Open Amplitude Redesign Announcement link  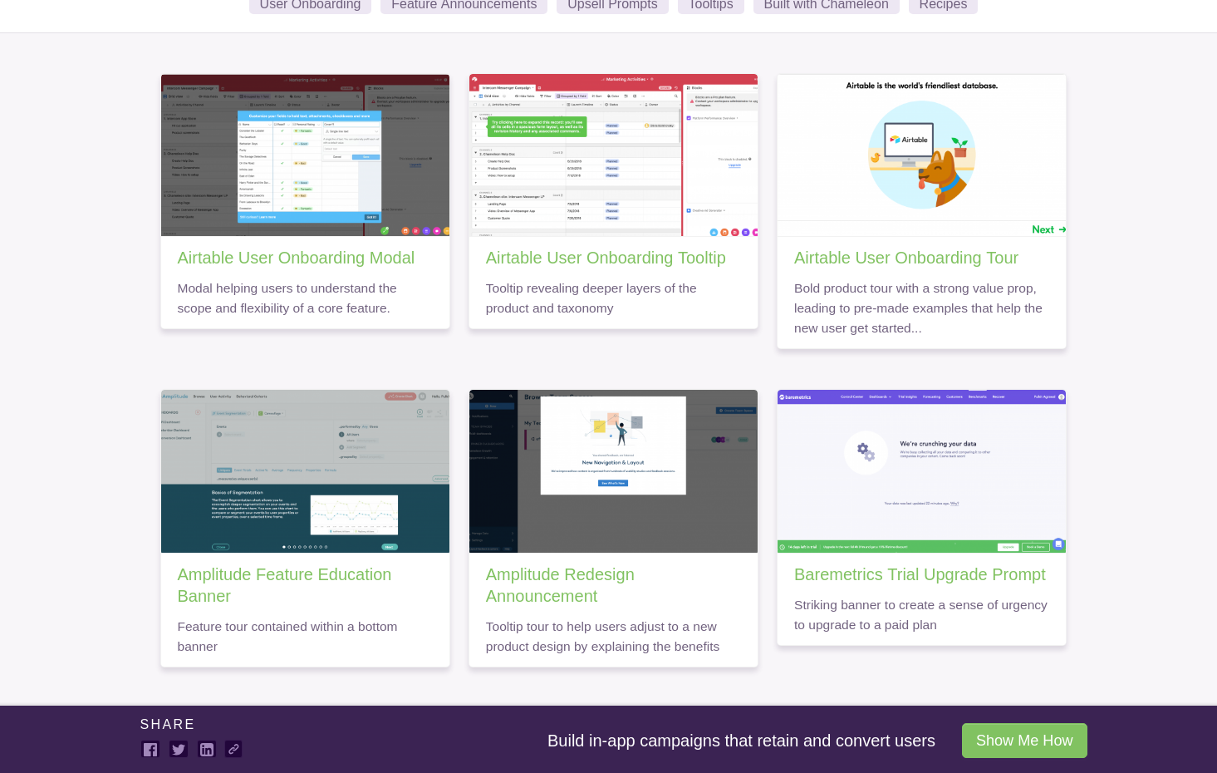(x=560, y=585)
